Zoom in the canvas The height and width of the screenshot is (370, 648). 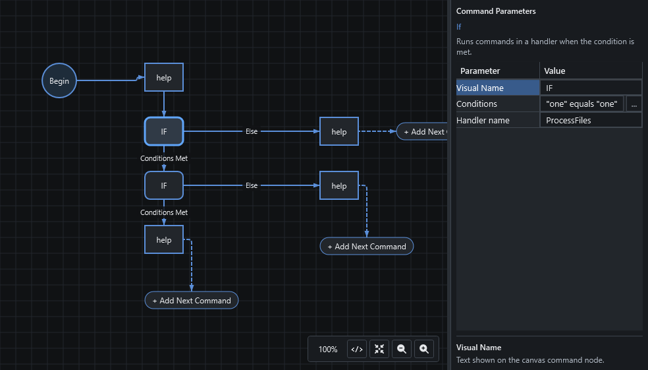[424, 349]
